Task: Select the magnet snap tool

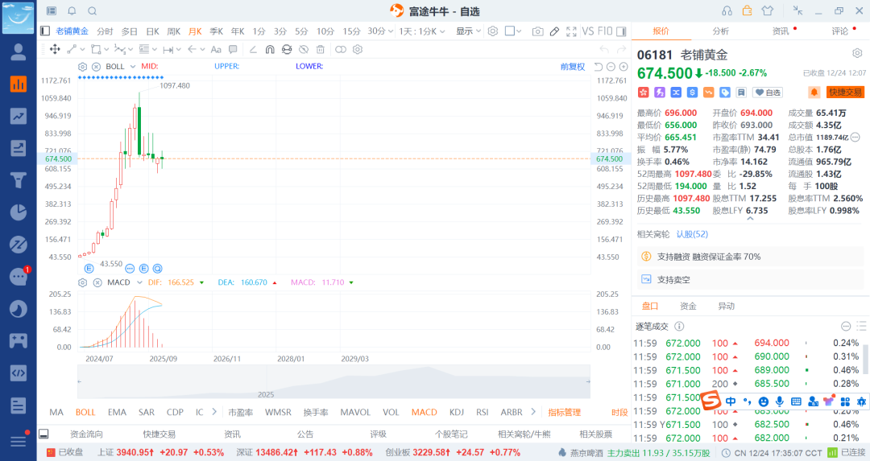Action: tap(270, 49)
